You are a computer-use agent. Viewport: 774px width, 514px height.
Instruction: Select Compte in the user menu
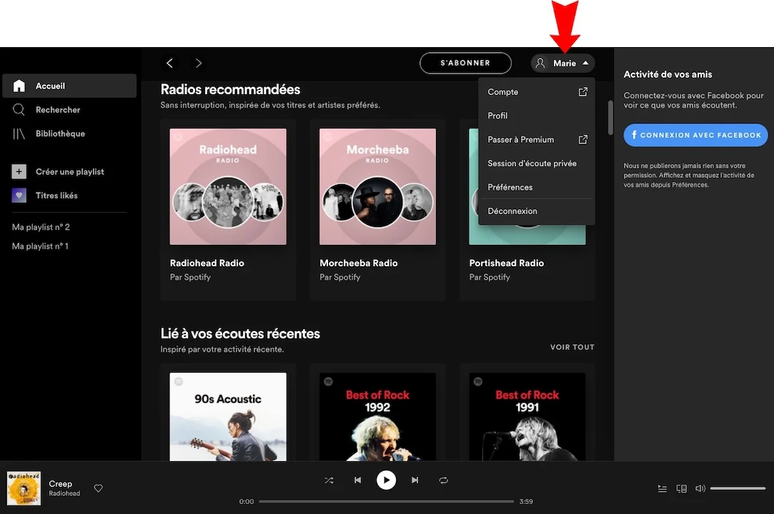[537, 92]
